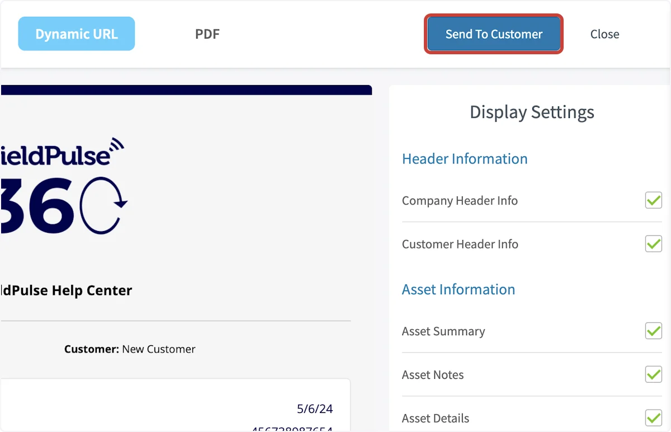
Task: Uncheck Customer Header Info checkbox
Action: point(654,243)
